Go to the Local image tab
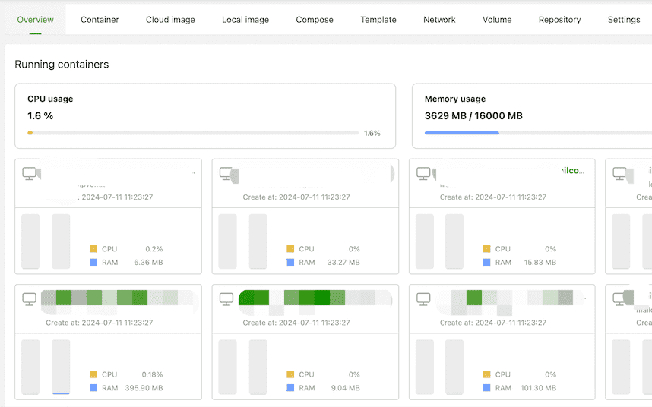Viewport: 652px width, 407px height. pos(245,20)
